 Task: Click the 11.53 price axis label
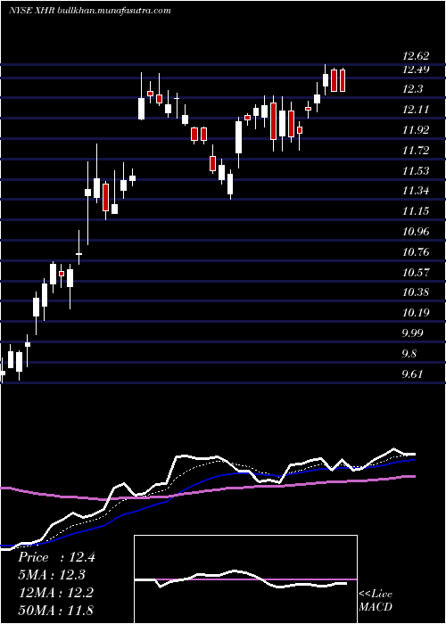pos(416,171)
